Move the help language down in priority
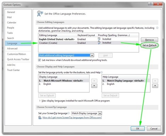The image size is (166, 136). pyautogui.click(x=155, y=86)
